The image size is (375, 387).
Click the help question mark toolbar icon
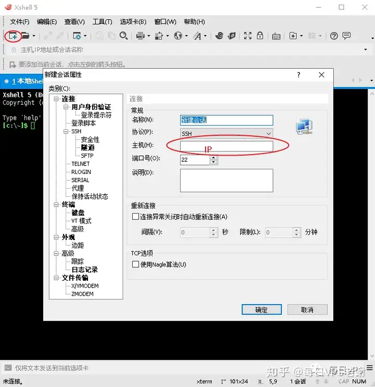pos(334,36)
